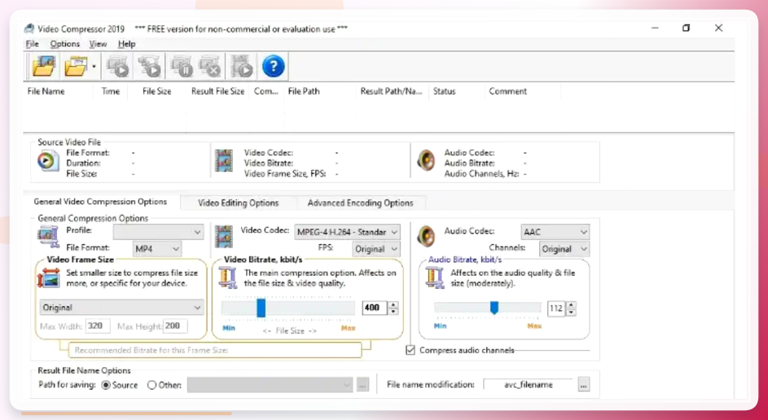Viewport: 768px width, 420px height.
Task: Sort by File Size column header
Action: pos(156,91)
